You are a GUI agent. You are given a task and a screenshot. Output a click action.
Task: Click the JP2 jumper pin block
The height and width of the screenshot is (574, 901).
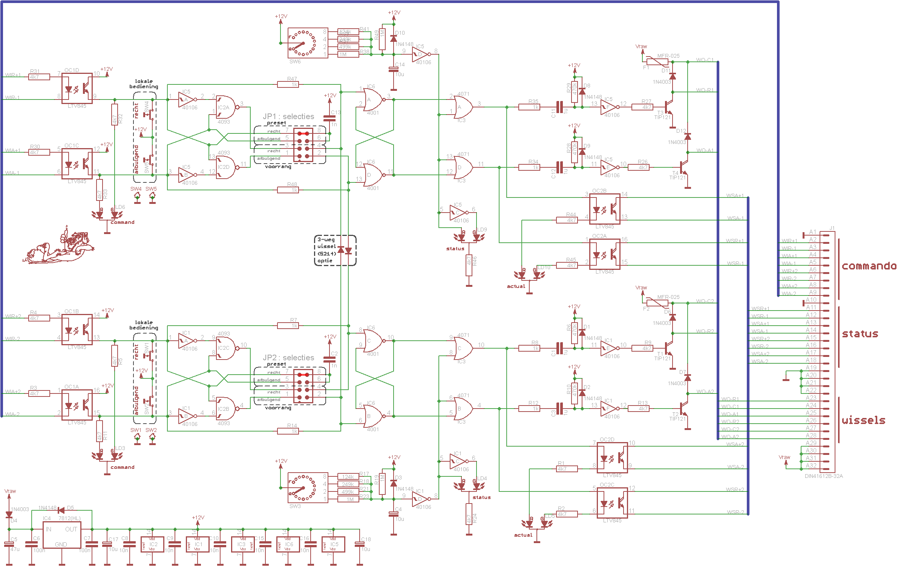coord(303,386)
